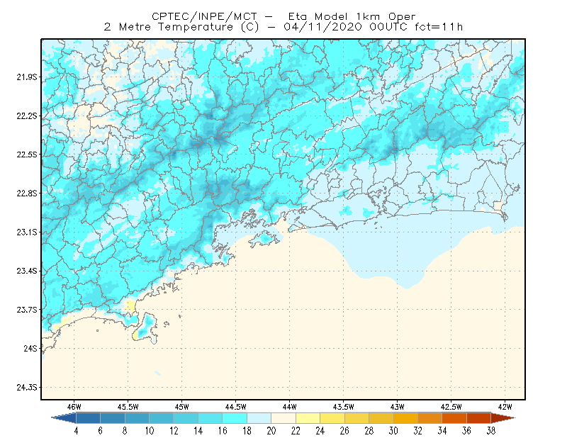Pick the 46W longitude axis label
Viewport: 567px width, 438px height.
pos(74,407)
